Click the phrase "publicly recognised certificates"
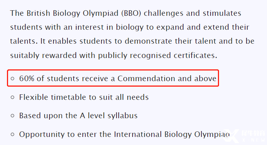Image resolution: width=267 pixels, height=145 pixels. 157,55
